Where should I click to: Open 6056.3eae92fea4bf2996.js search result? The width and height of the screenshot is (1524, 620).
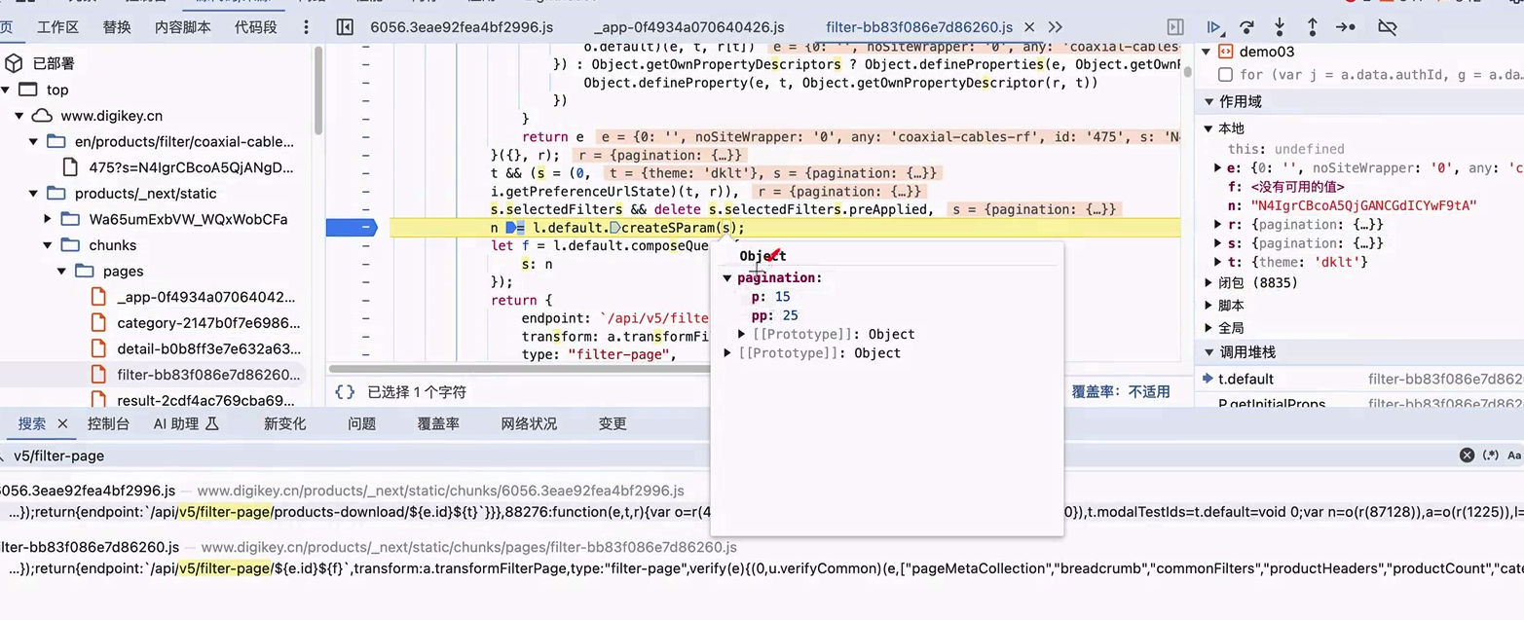[x=343, y=491]
